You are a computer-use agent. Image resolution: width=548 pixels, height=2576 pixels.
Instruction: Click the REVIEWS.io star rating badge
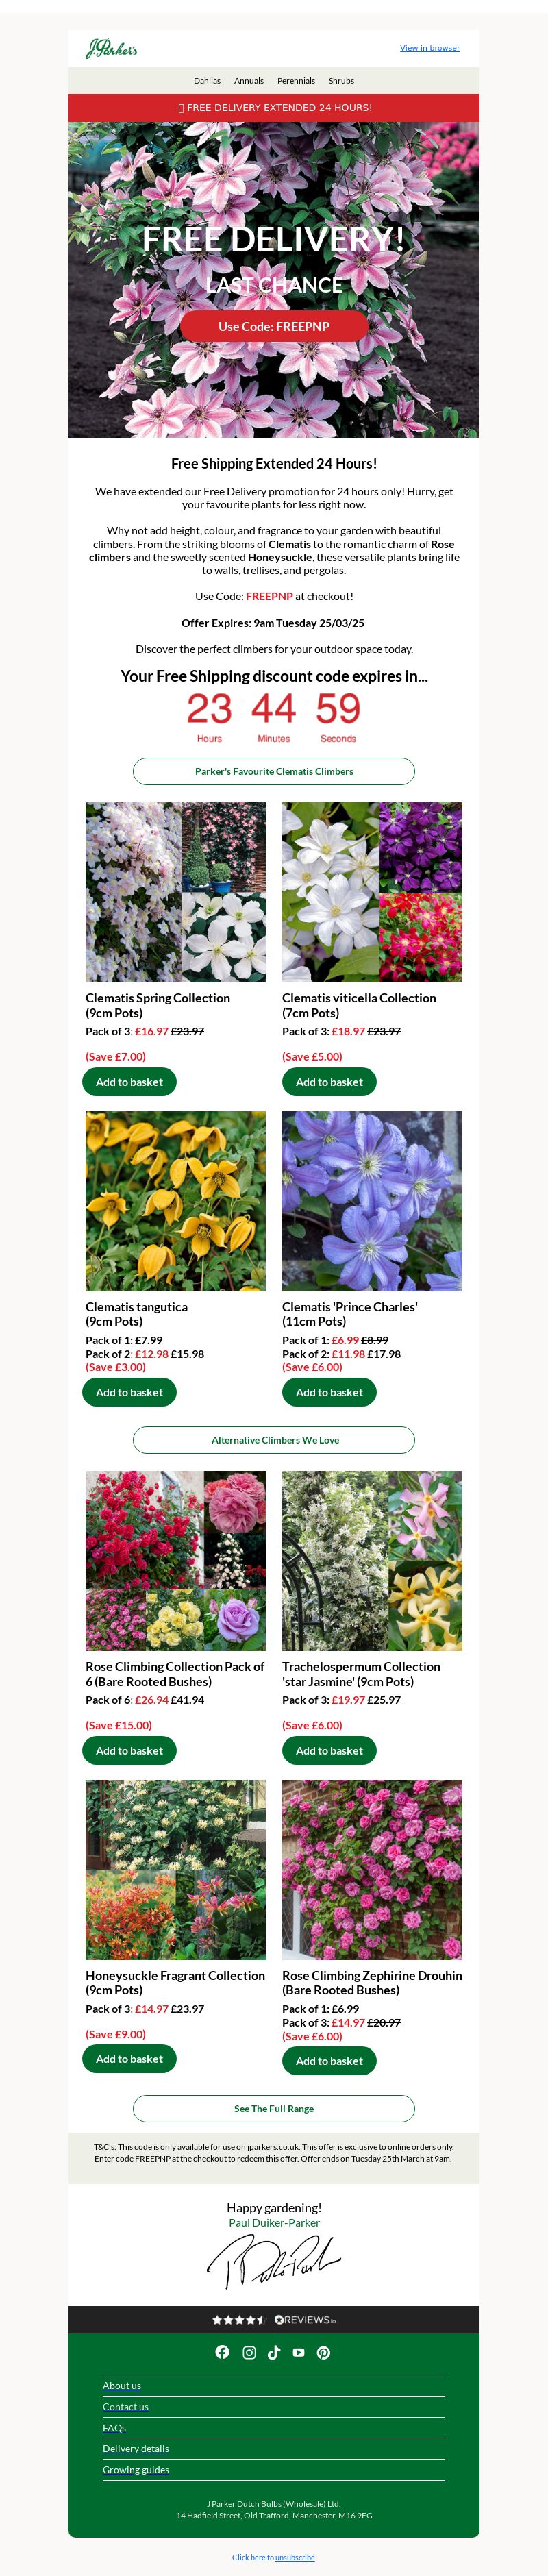click(x=274, y=2319)
